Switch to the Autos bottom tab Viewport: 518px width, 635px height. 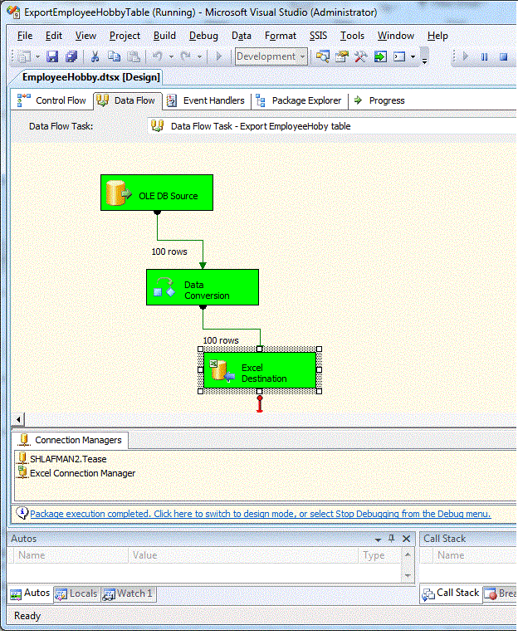click(x=31, y=593)
